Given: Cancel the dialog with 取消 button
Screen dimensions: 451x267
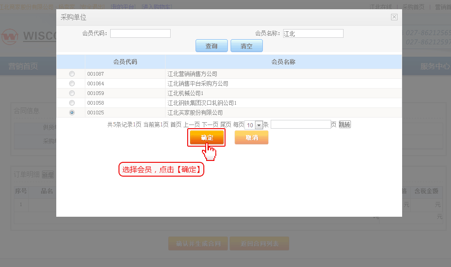Looking at the screenshot, I should [251, 137].
